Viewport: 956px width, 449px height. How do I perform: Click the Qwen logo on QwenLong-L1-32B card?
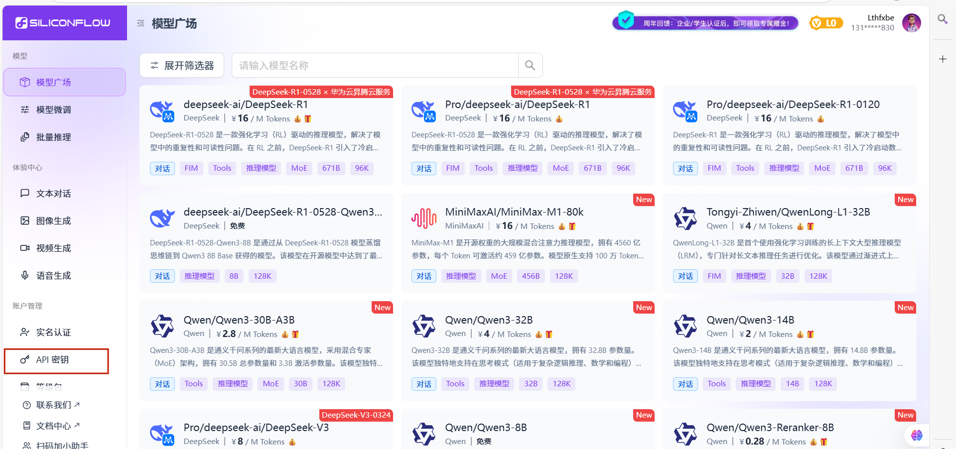pos(685,219)
